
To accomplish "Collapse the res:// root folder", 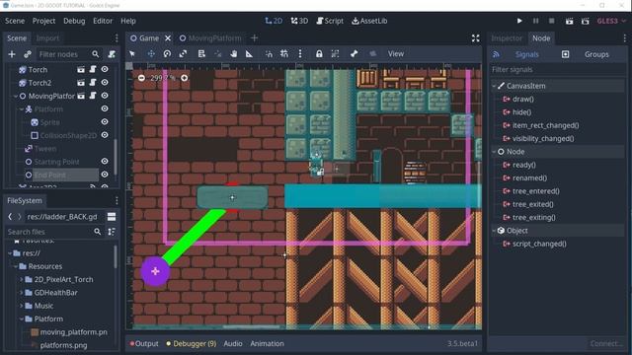I will (x=10, y=253).
